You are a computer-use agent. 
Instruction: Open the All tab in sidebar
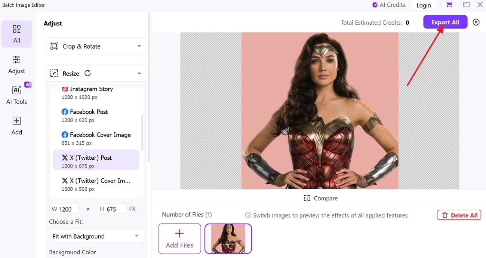17,34
